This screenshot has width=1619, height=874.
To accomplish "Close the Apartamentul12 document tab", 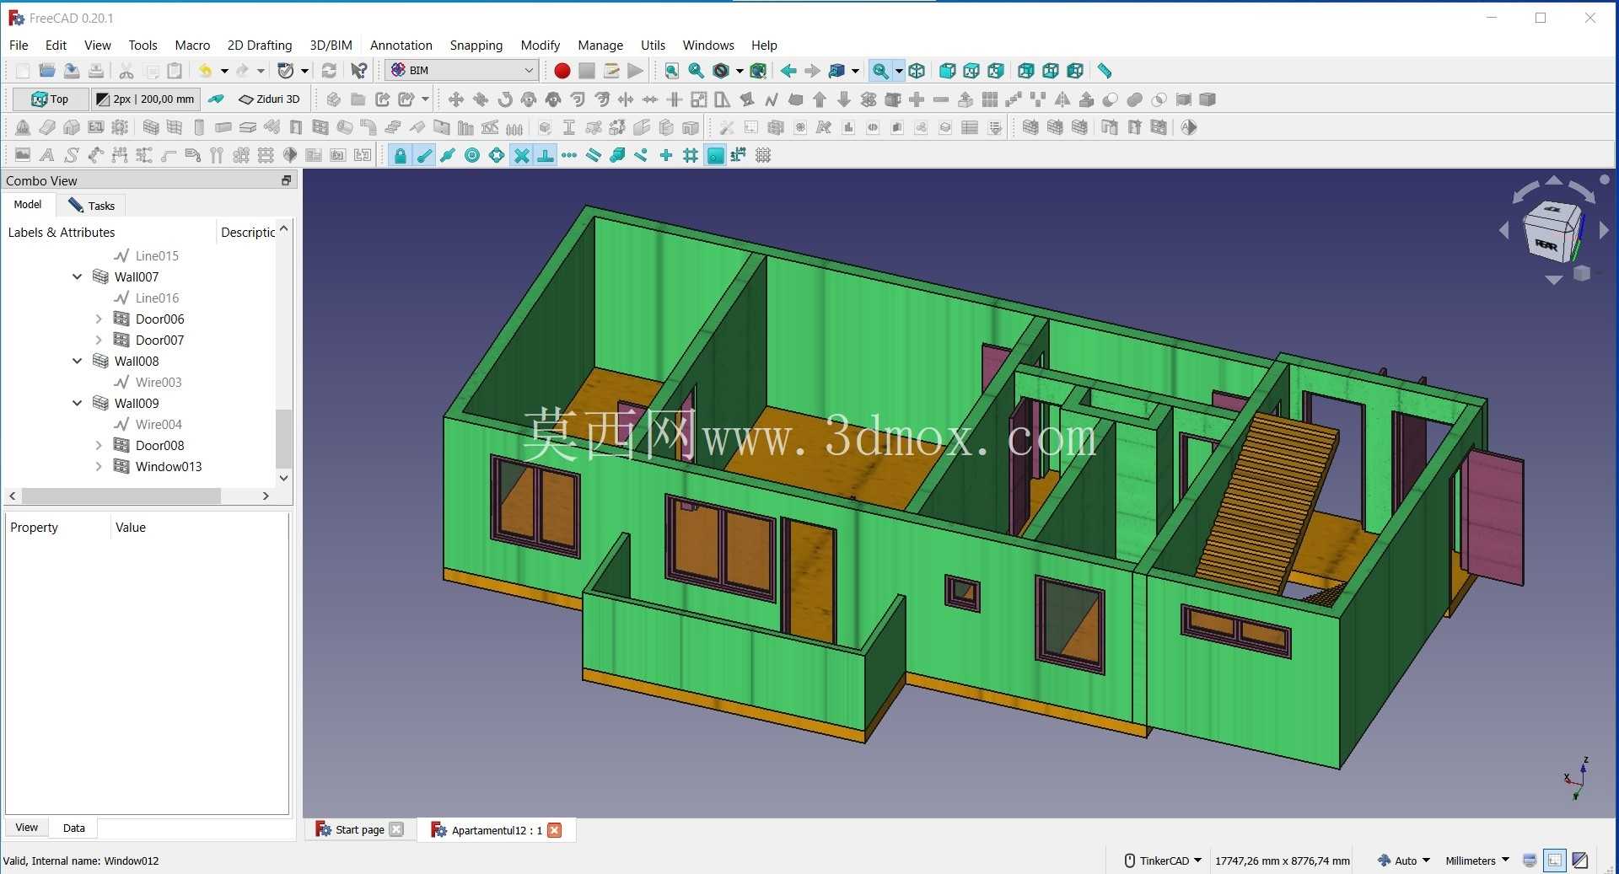I will 554,830.
